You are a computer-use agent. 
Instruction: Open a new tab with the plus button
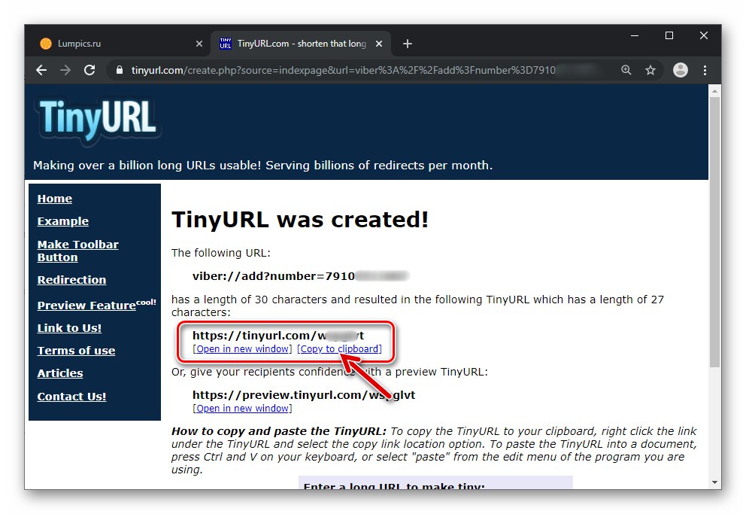click(x=408, y=44)
